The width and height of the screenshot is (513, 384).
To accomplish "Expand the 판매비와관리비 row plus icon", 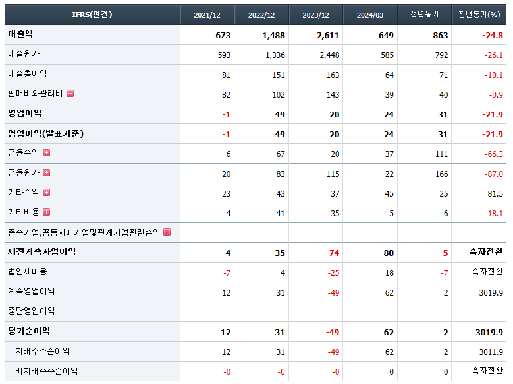I will point(70,94).
